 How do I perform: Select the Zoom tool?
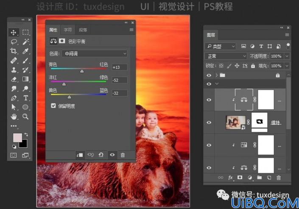click(25, 116)
